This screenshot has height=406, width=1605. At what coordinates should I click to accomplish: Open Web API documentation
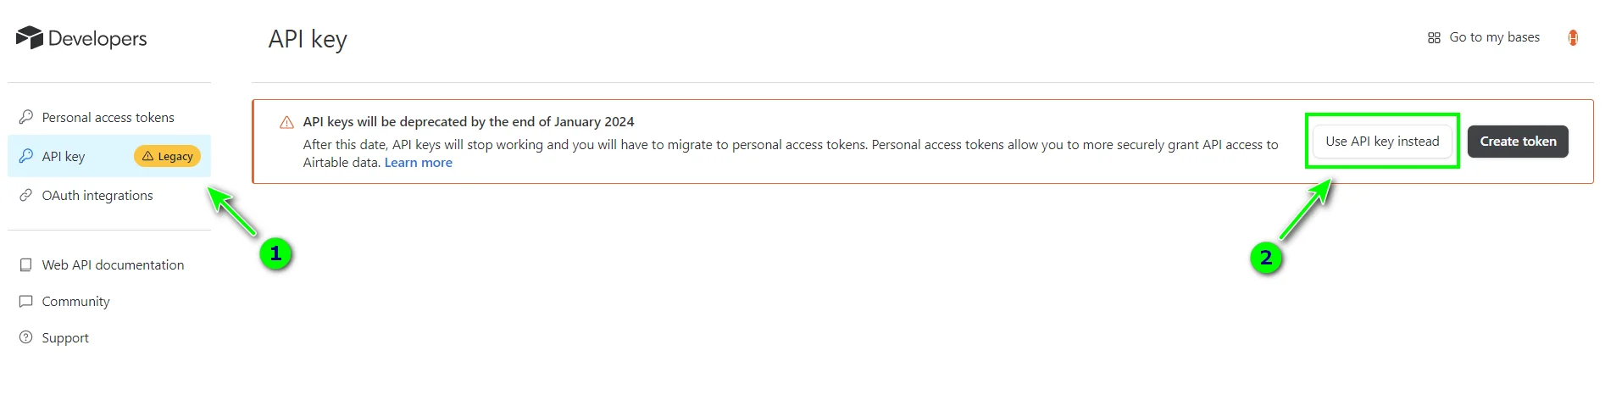pyautogui.click(x=113, y=264)
